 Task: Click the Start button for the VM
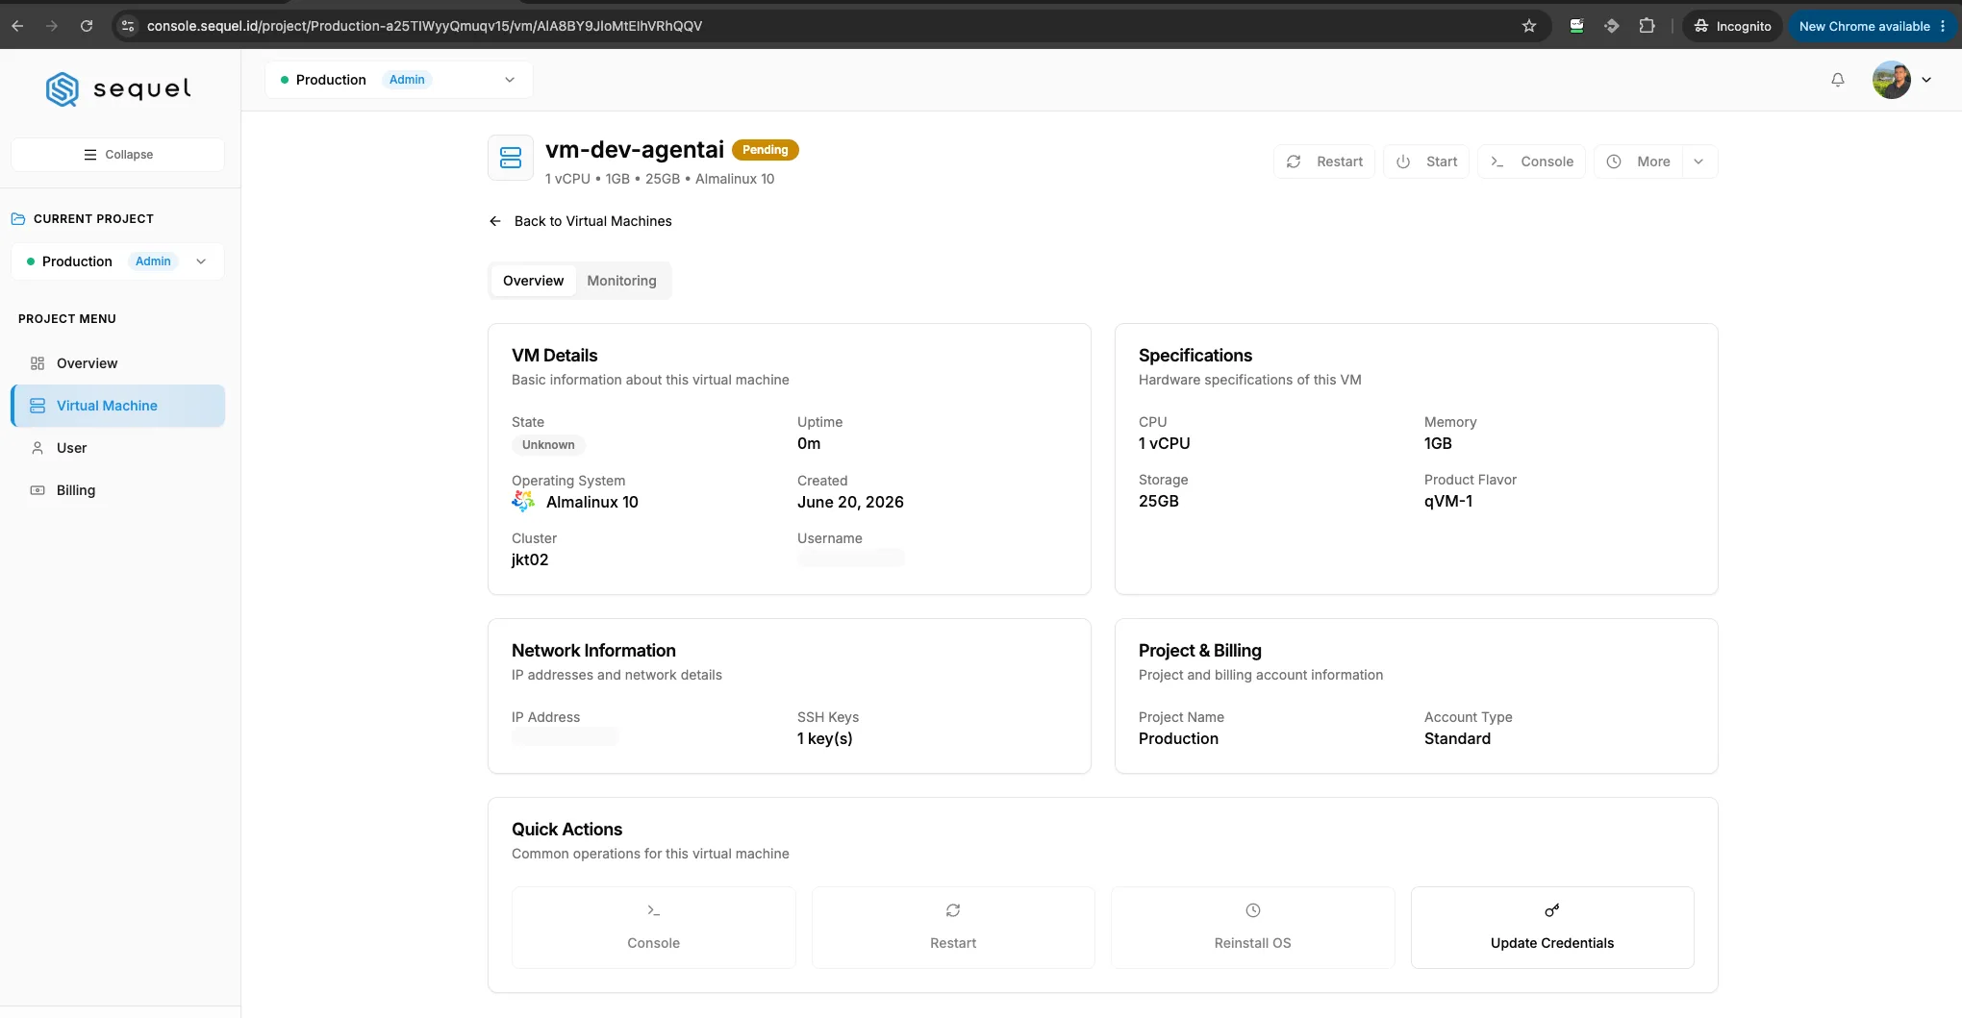click(x=1426, y=161)
